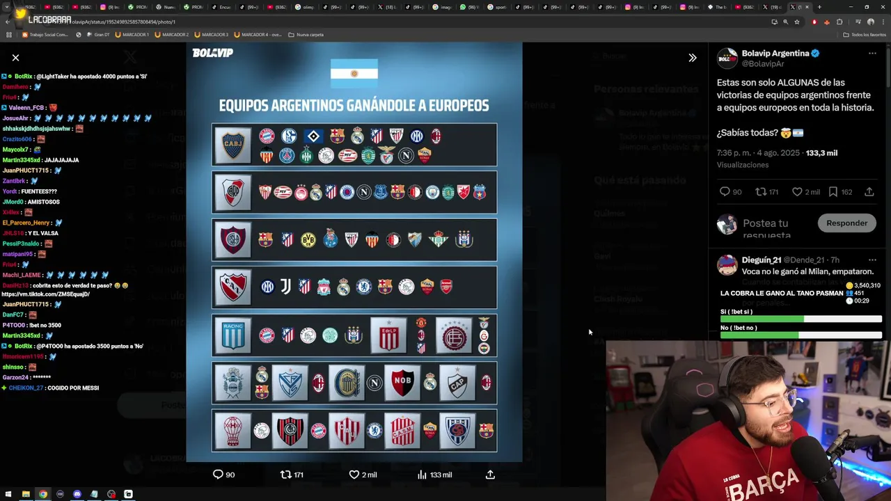
Task: Open File Explorer from the taskbar
Action: click(x=26, y=494)
